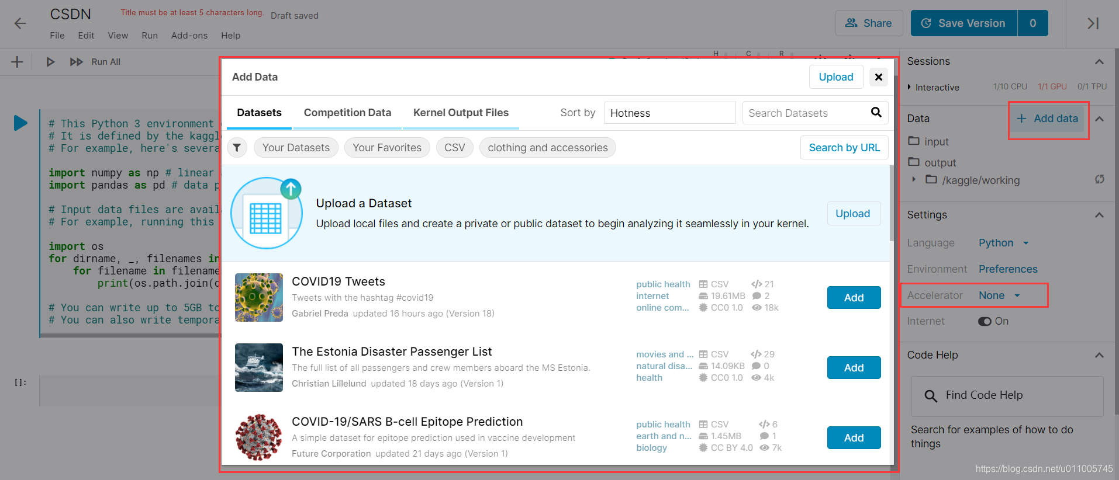Image resolution: width=1119 pixels, height=480 pixels.
Task: Click Upload in the dataset banner
Action: (853, 214)
